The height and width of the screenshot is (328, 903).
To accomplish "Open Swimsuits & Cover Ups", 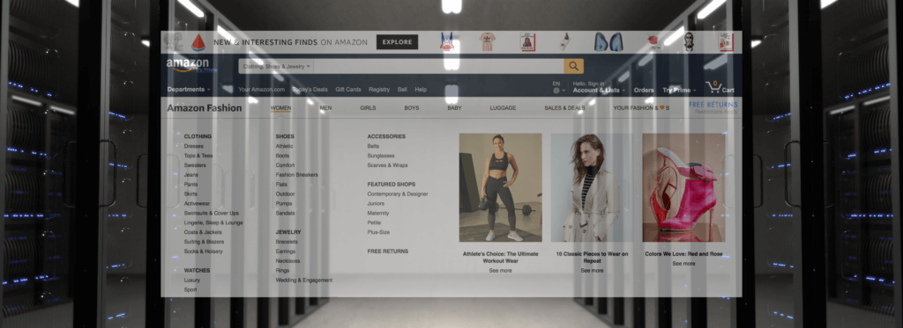I will point(212,213).
